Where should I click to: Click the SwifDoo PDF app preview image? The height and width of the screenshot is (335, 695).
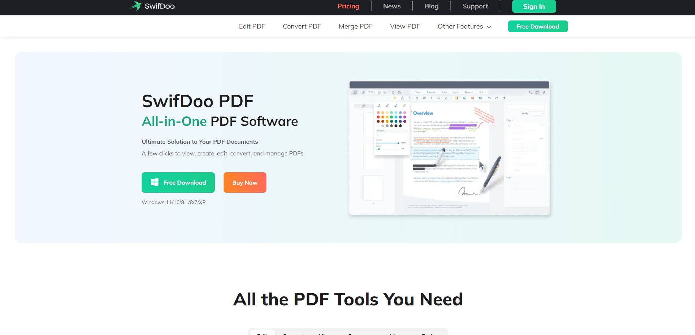(x=449, y=148)
